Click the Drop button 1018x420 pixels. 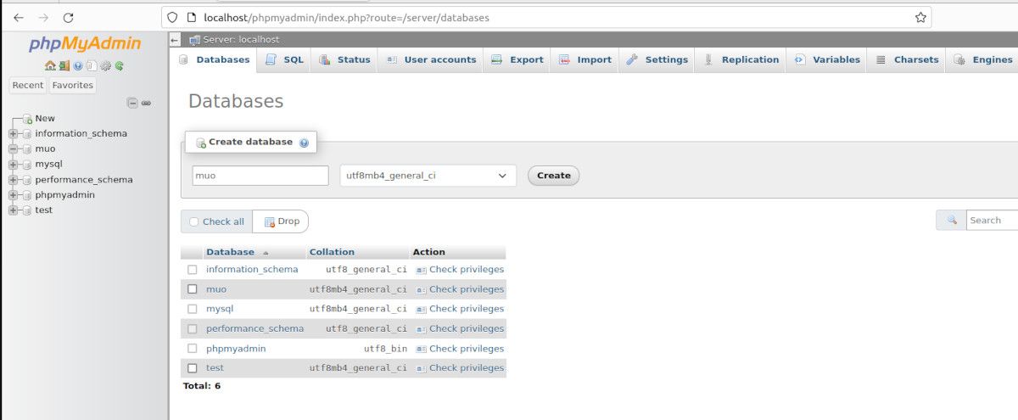click(282, 221)
